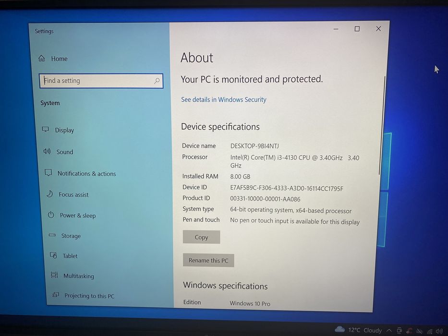Viewport: 448px width, 336px height.
Task: Select the Sound speaker icon in sidebar
Action: click(x=47, y=151)
